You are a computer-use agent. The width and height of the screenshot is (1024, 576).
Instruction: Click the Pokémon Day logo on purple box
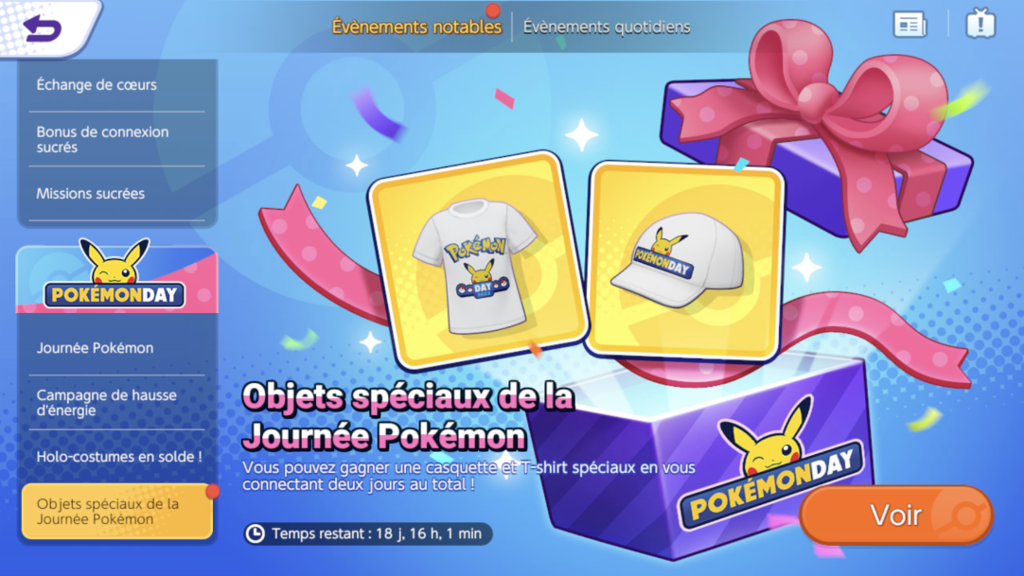pos(770,466)
